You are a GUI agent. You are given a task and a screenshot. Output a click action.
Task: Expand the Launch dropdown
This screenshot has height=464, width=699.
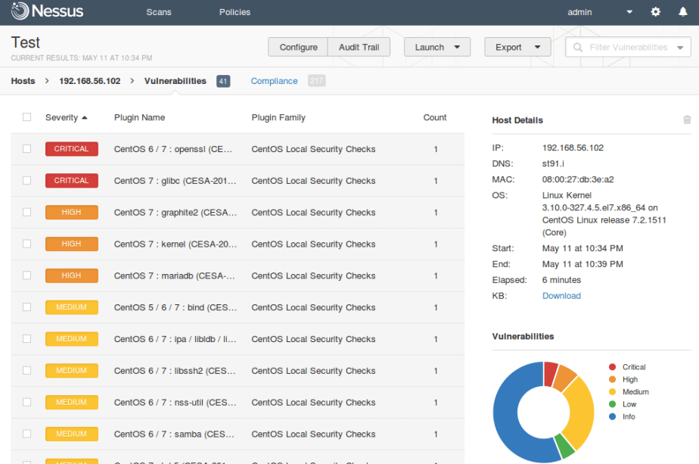pyautogui.click(x=437, y=47)
